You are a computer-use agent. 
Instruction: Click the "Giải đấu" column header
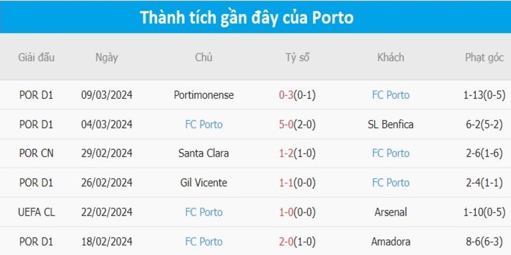pyautogui.click(x=36, y=57)
